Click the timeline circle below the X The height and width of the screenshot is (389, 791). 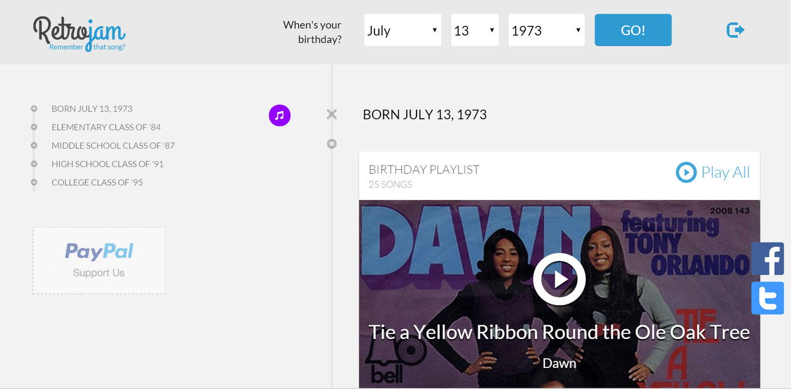[332, 144]
